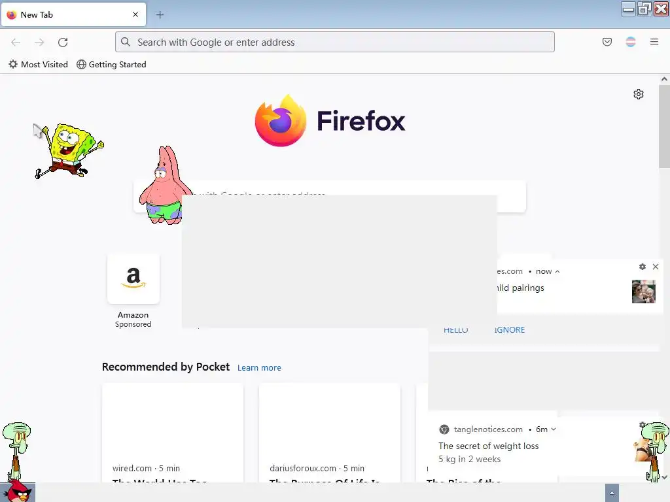Open the dariusforoux.com Pocket story card

(x=330, y=433)
